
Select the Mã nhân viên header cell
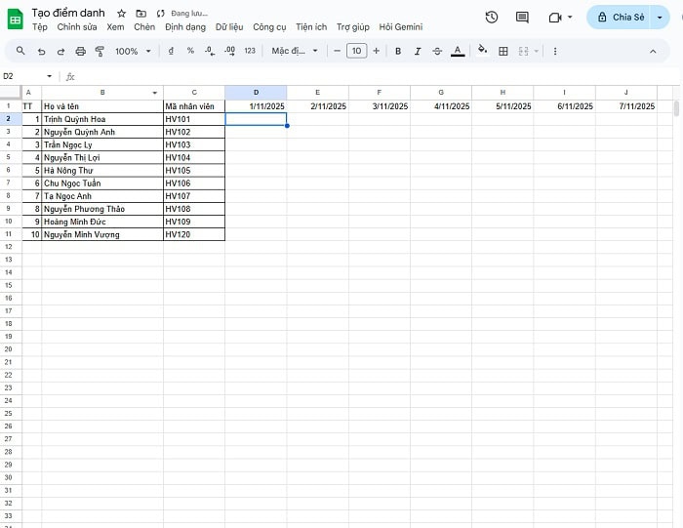pyautogui.click(x=194, y=106)
